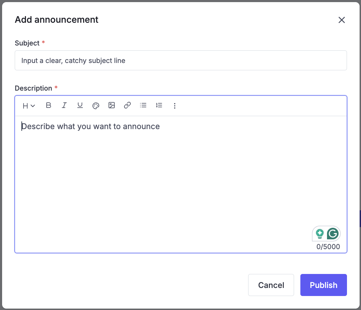Close the Add announcement dialog
The height and width of the screenshot is (310, 361).
pos(341,20)
